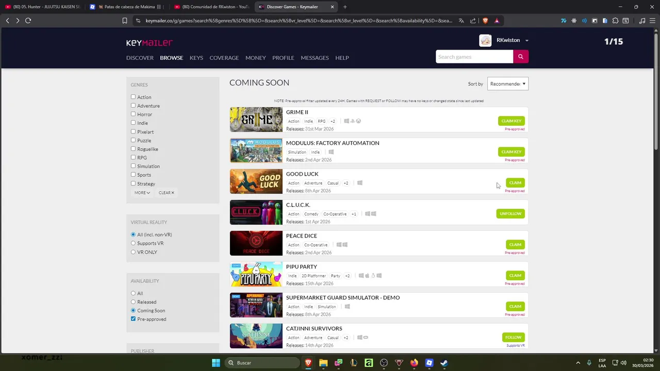Select All availability radio button

[133, 293]
